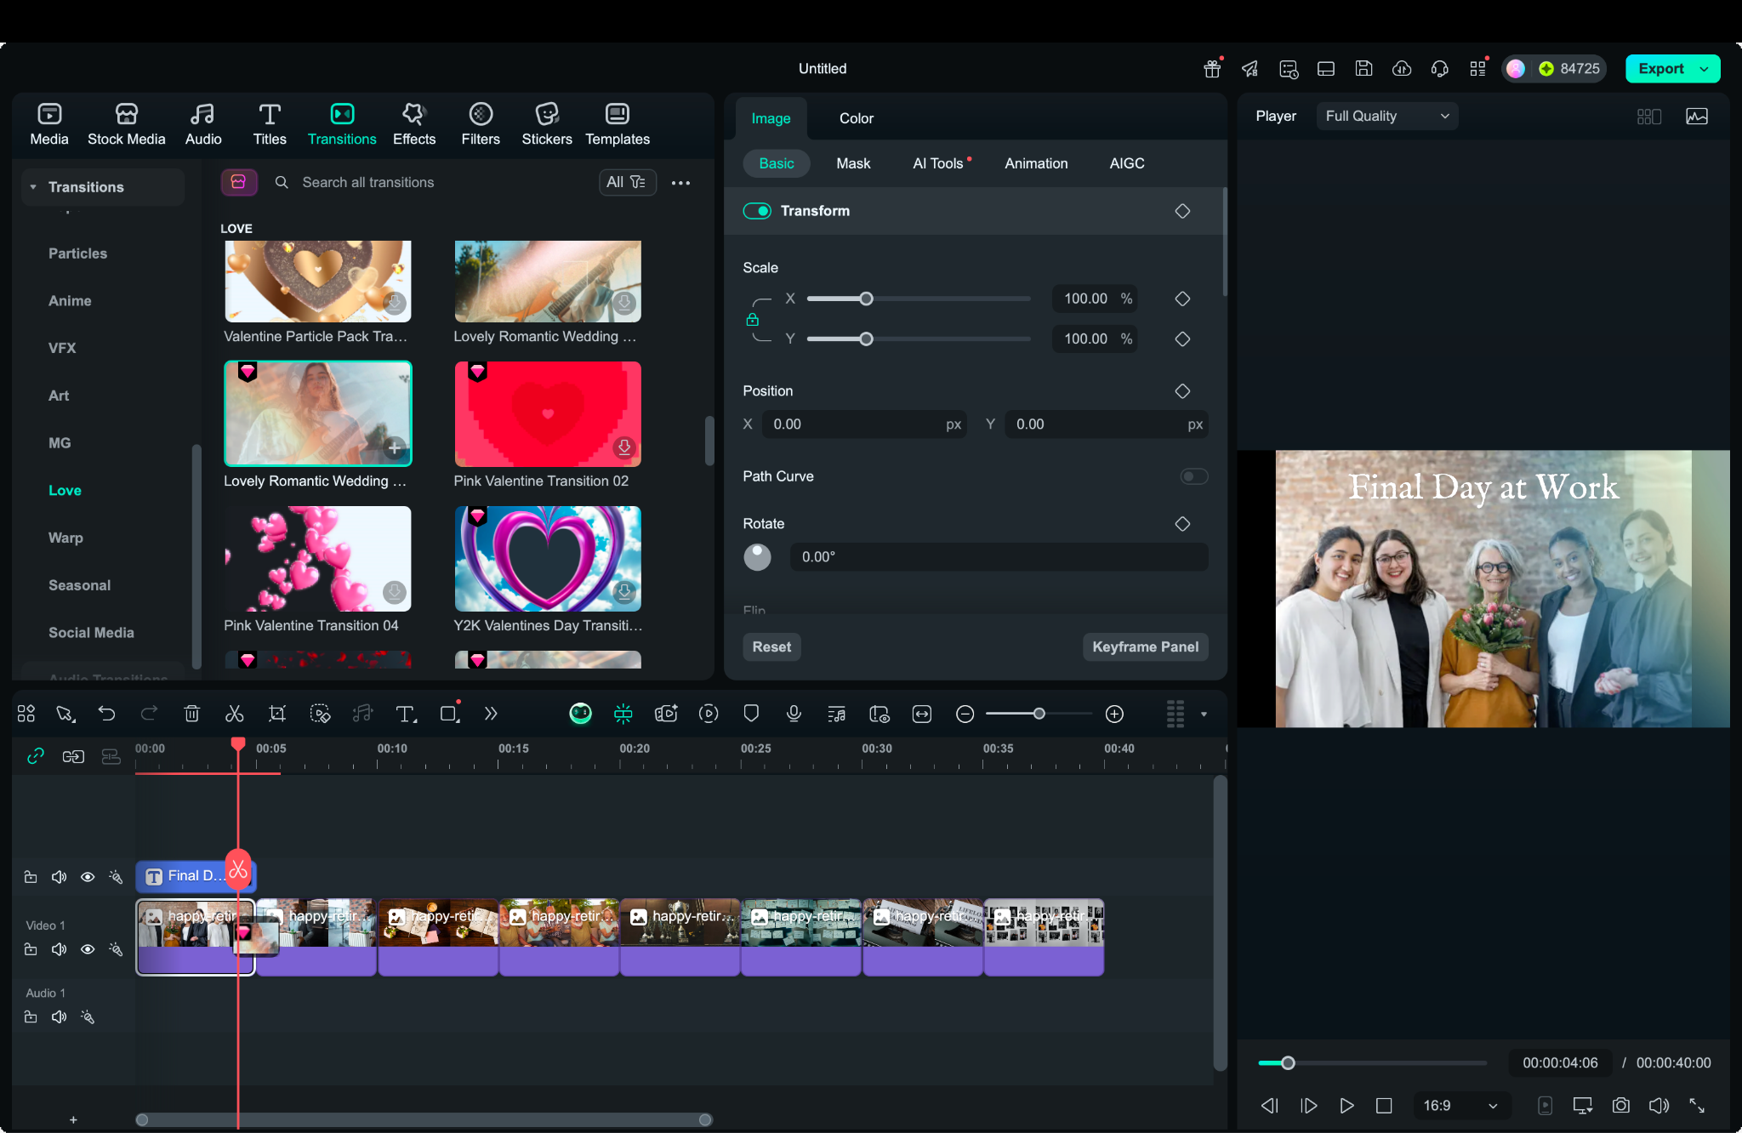The width and height of the screenshot is (1742, 1133).
Task: Click the Export button
Action: coord(1660,69)
